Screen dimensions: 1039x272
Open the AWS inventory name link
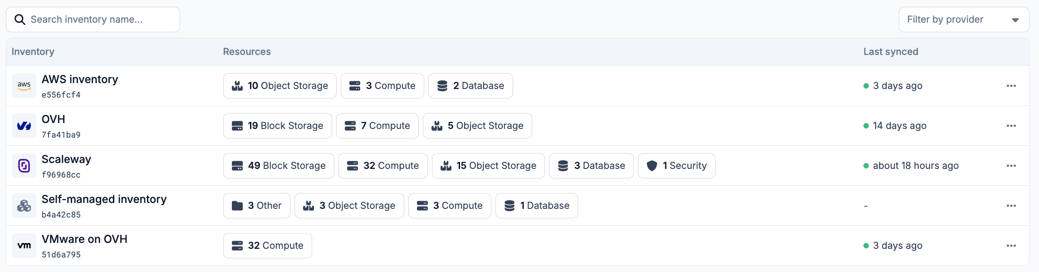80,79
